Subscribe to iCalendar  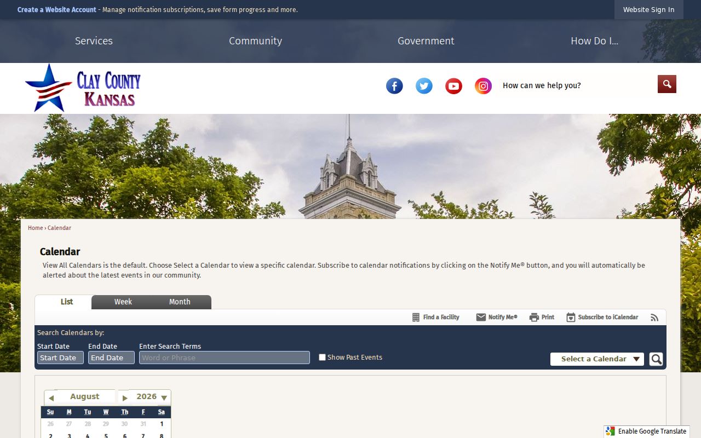[x=602, y=317]
